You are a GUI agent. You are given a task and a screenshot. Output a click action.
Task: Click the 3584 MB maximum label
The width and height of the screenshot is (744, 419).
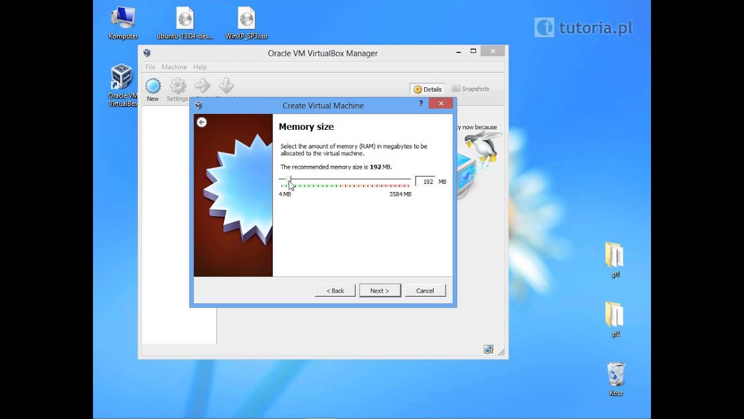[x=400, y=194]
